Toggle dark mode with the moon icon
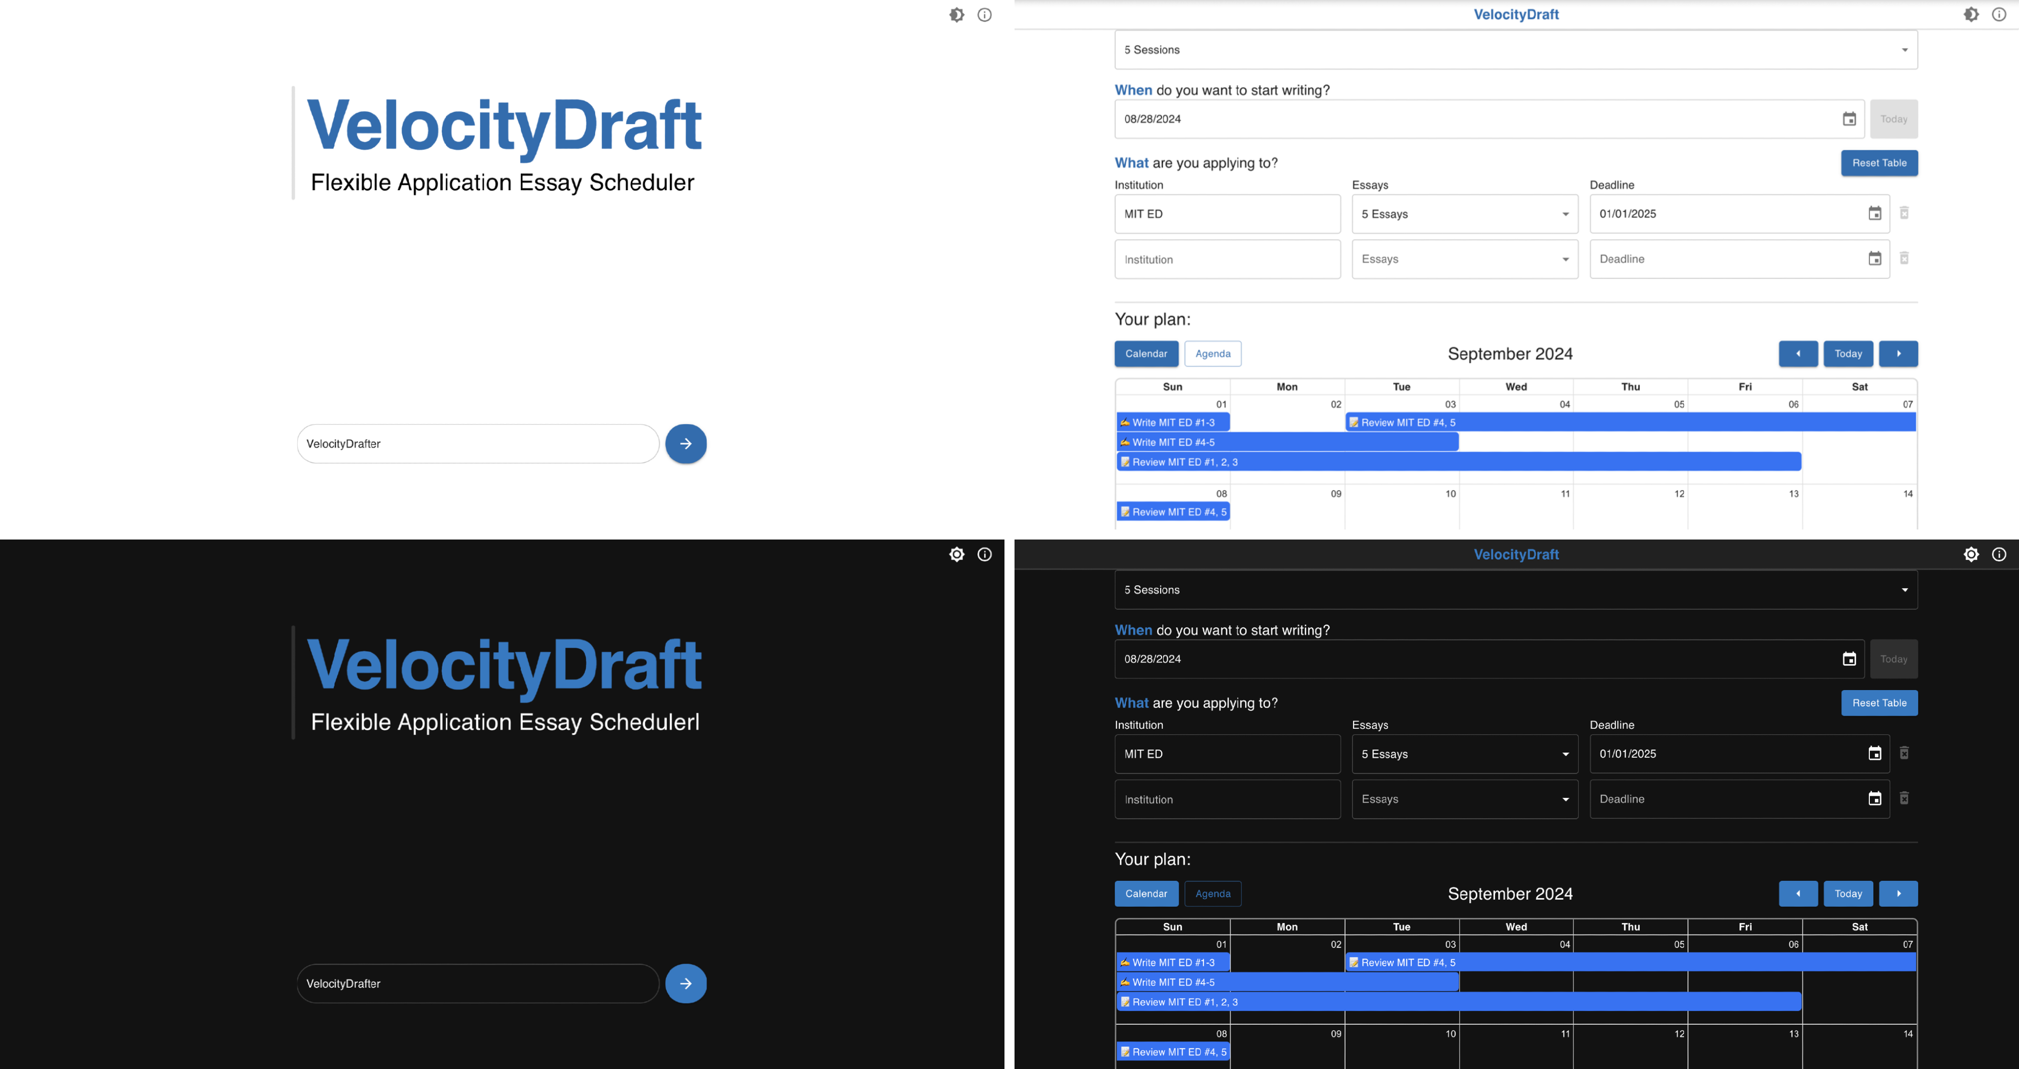This screenshot has height=1069, width=2019. tap(957, 14)
